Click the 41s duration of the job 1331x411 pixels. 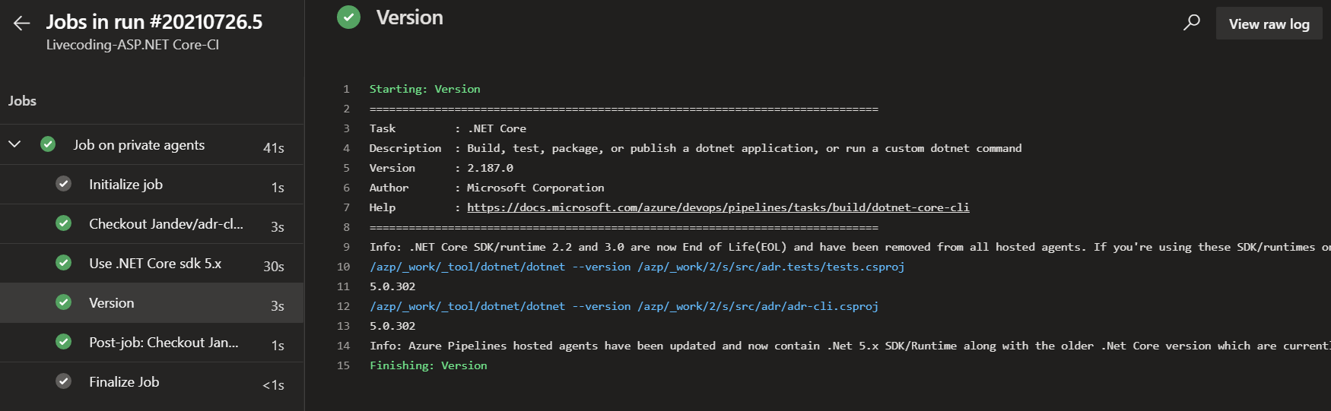pos(274,148)
